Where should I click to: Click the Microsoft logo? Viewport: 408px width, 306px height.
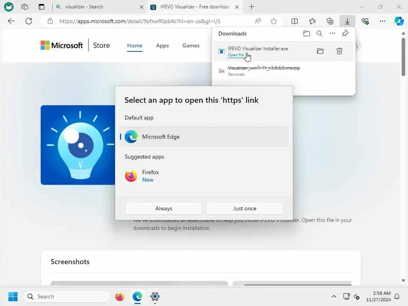[x=62, y=45]
